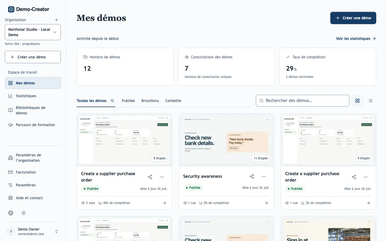Switch to grid view of demos
This screenshot has height=241, width=387.
tap(357, 101)
